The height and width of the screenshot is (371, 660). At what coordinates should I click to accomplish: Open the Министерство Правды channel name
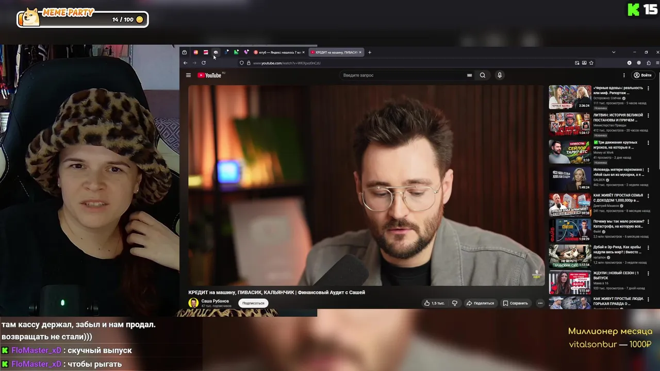(x=609, y=125)
